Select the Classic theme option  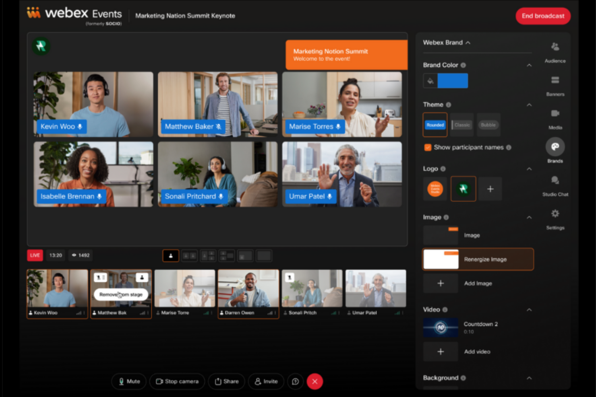[461, 125]
